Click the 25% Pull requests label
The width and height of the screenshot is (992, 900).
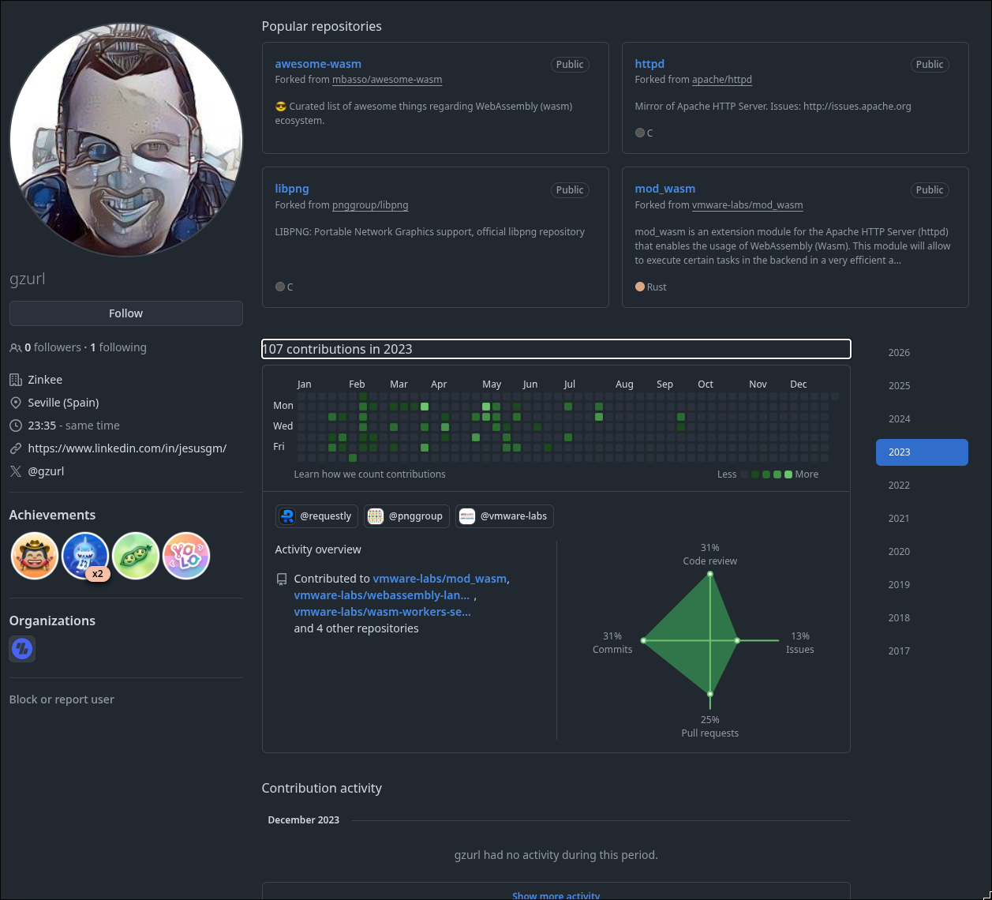point(710,726)
